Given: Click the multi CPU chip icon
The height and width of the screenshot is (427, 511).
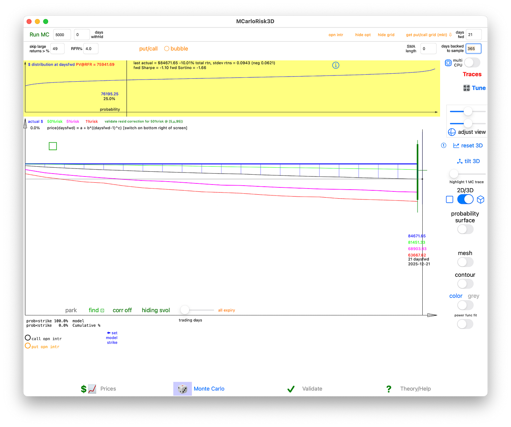Looking at the screenshot, I should (448, 63).
